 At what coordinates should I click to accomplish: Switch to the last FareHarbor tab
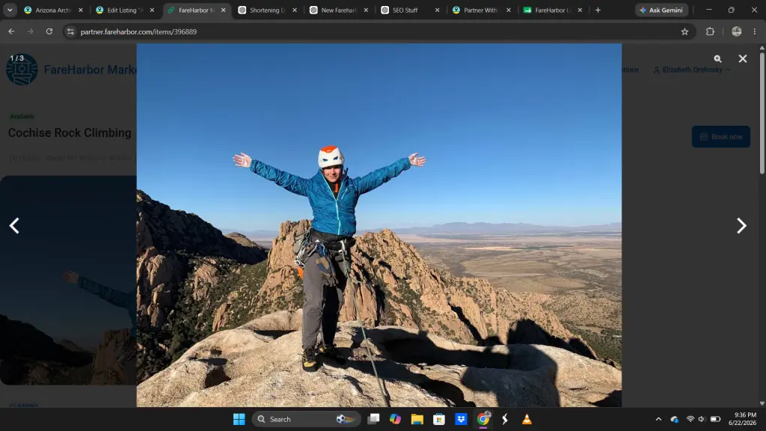tap(552, 10)
